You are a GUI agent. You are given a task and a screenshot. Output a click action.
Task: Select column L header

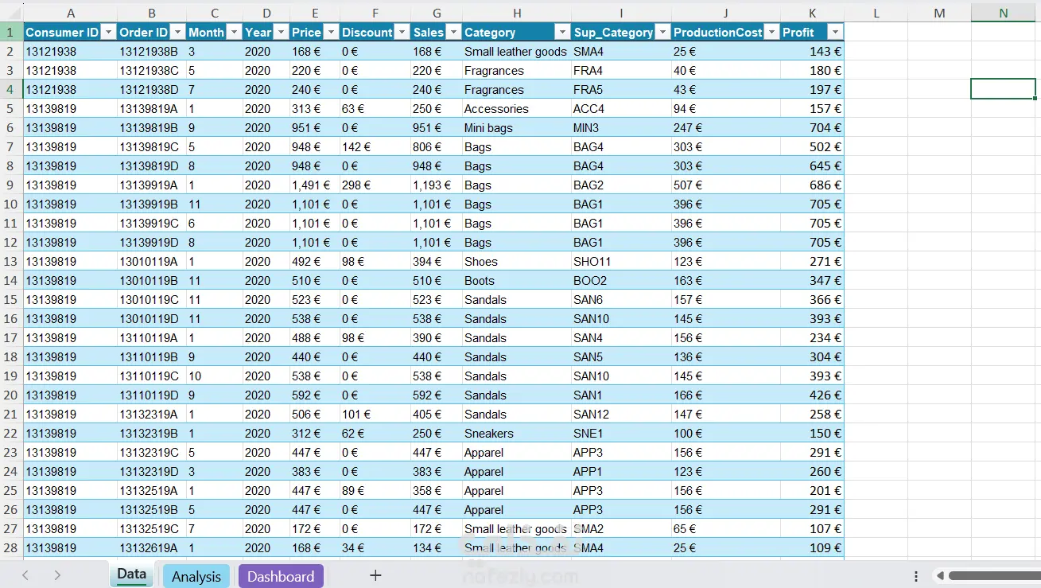pos(876,13)
